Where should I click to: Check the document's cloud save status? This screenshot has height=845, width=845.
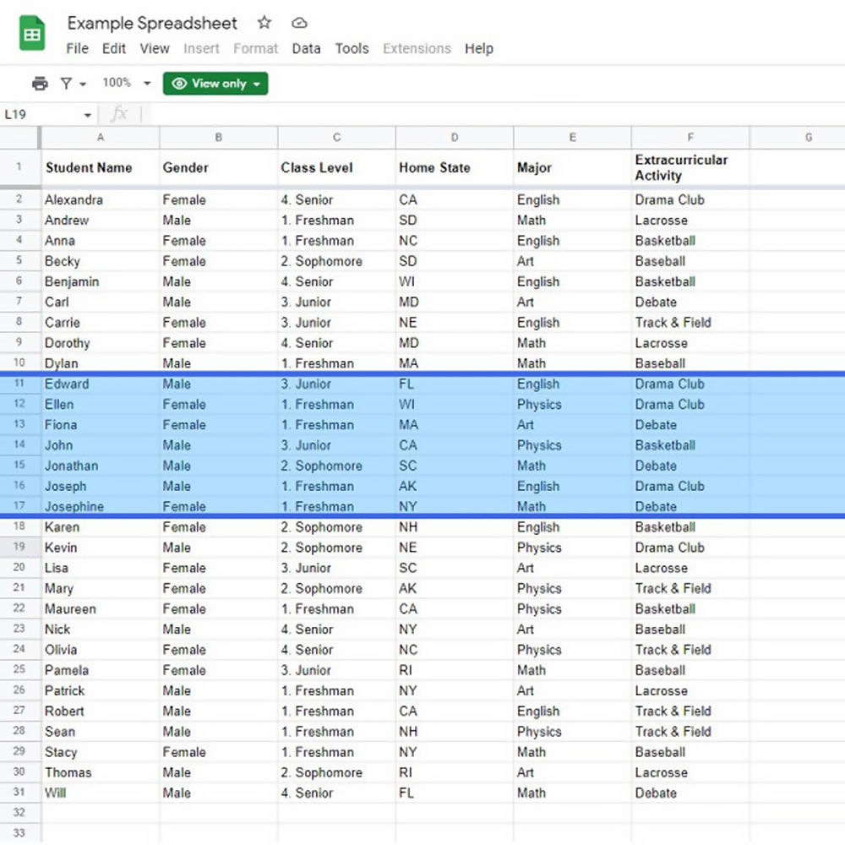tap(299, 23)
